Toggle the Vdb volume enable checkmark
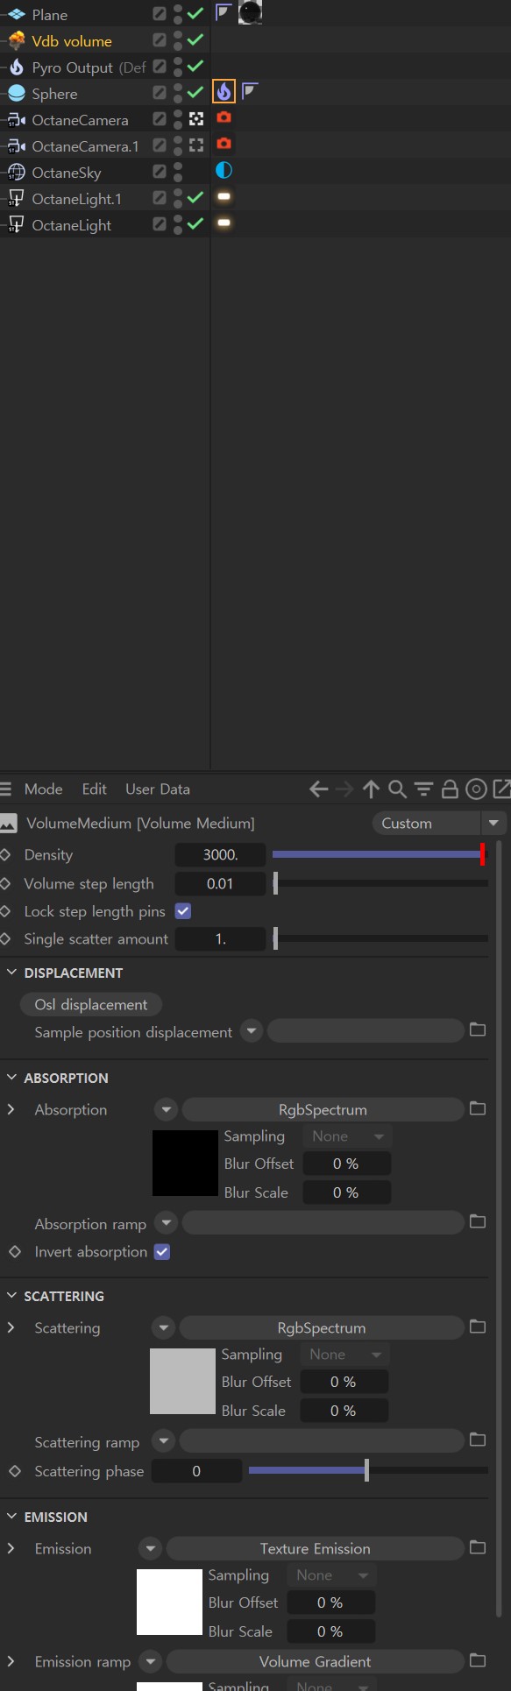The width and height of the screenshot is (511, 1691). (195, 40)
